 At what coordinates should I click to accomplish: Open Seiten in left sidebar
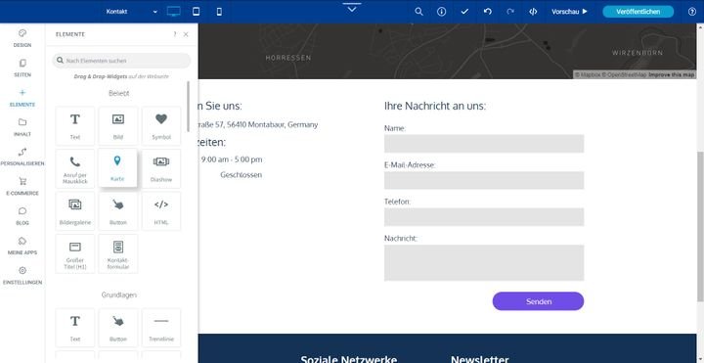(22, 68)
